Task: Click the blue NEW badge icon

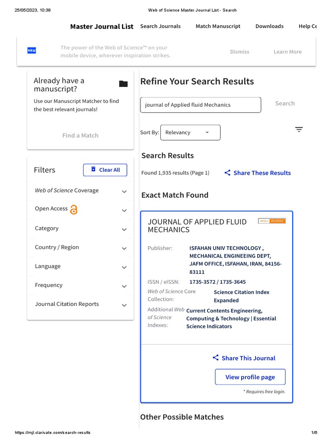Action: pyautogui.click(x=32, y=51)
